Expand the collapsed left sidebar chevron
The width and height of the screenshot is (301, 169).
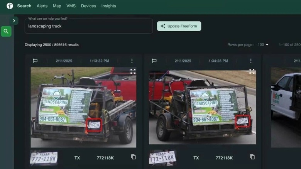point(14,21)
